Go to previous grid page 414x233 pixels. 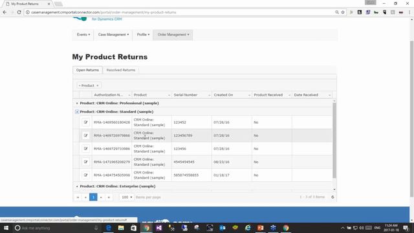[85, 197]
